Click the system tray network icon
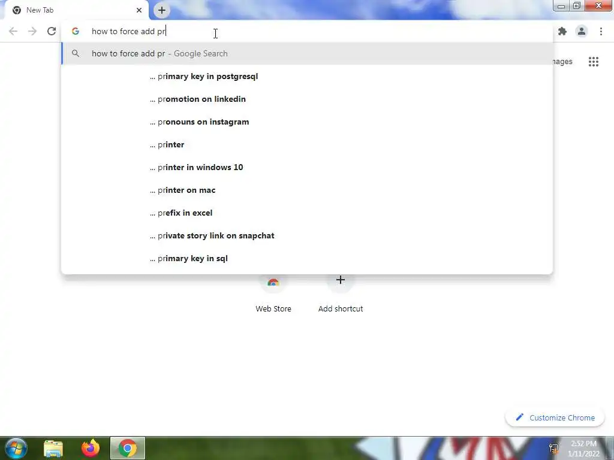This screenshot has width=614, height=460. (x=553, y=448)
